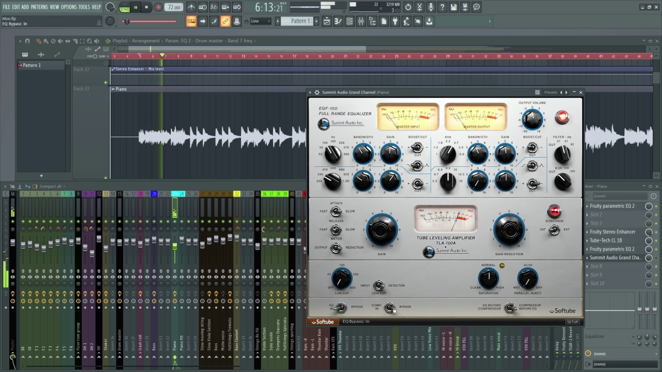The image size is (662, 372).
Task: Select Summit Audio Grand Cha.. mixer slot
Action: pos(615,257)
